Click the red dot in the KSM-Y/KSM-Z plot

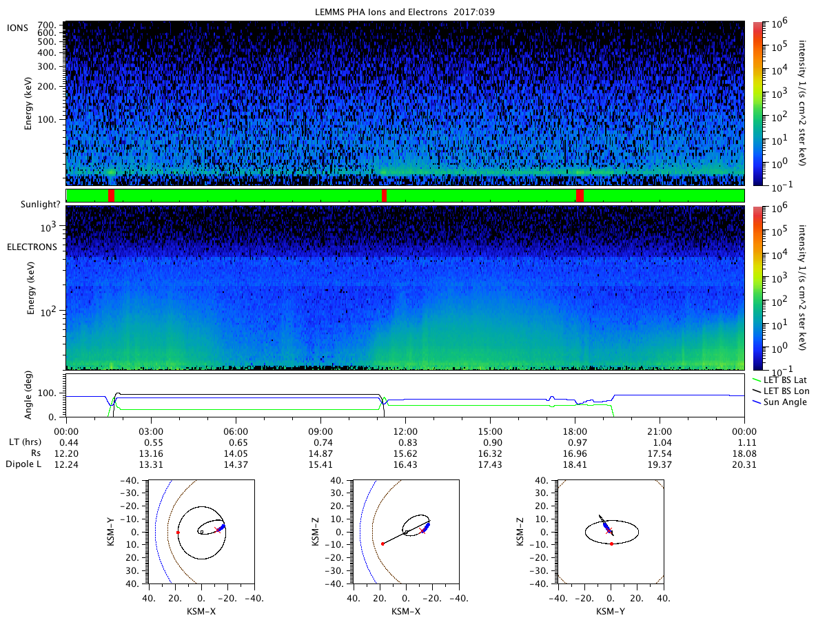(611, 544)
